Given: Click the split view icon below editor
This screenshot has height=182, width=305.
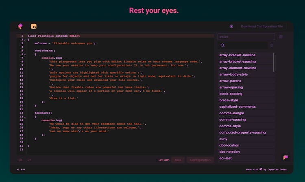Looking at the screenshot, I should coord(20,160).
